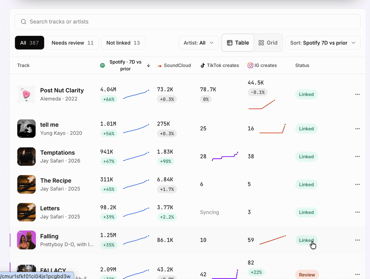370x279 pixels.
Task: Click Spotify sparkline for Post Nut Clarity
Action: point(136,94)
